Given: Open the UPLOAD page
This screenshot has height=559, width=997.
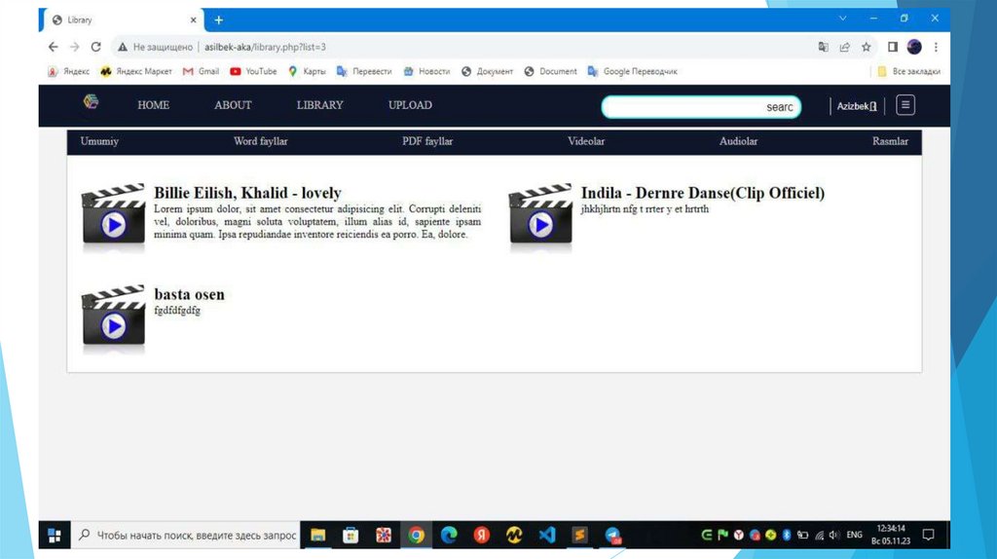Looking at the screenshot, I should tap(410, 105).
